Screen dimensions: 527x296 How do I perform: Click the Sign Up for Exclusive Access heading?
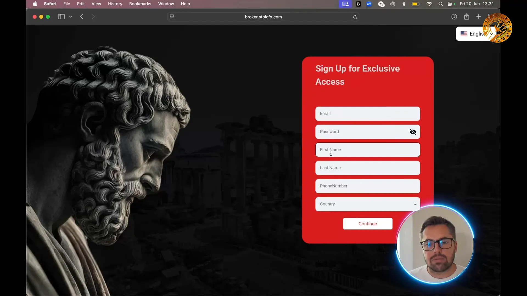pos(357,75)
